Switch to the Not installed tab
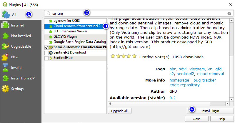 (21, 36)
